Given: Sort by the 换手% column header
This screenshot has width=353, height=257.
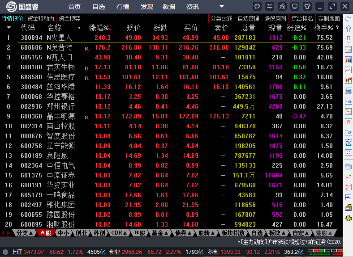Looking at the screenshot, I should point(323,28).
